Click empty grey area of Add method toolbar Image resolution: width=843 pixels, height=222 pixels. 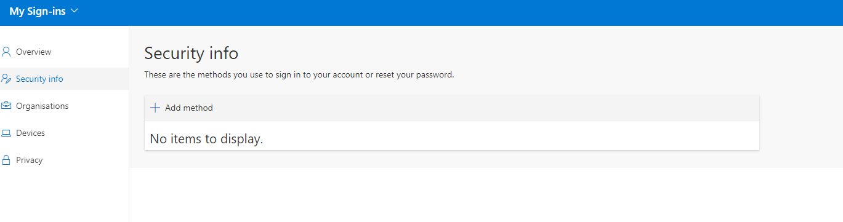coord(486,108)
